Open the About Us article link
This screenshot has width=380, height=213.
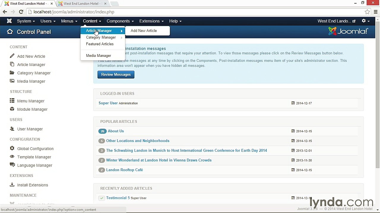pyautogui.click(x=116, y=131)
